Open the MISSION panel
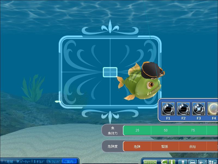 coord(150,162)
